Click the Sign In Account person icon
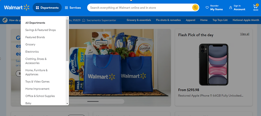Screen dimensions: 261x116 [231, 7]
